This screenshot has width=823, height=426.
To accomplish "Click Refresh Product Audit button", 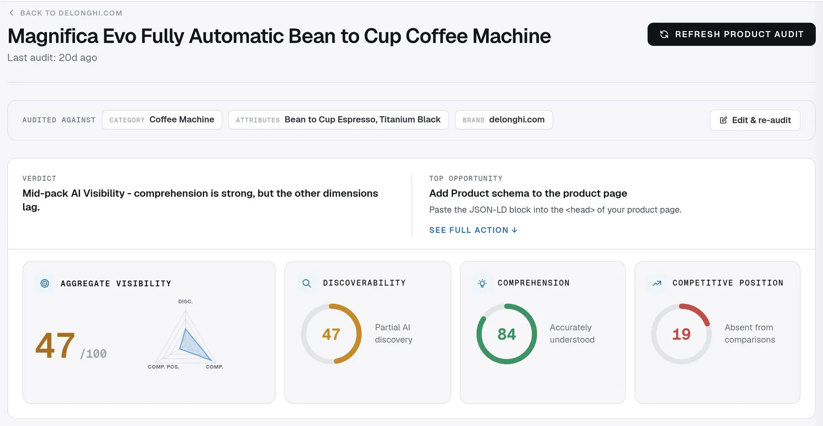I will pos(731,34).
